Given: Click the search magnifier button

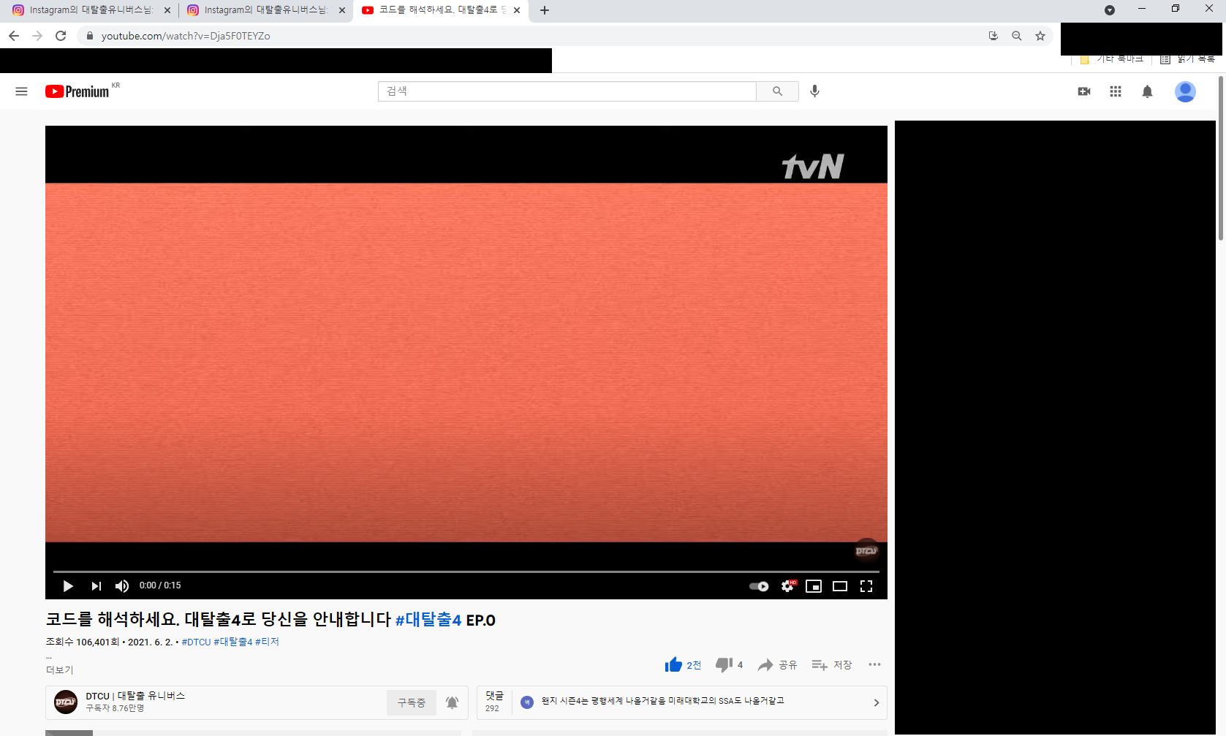Looking at the screenshot, I should click(777, 91).
